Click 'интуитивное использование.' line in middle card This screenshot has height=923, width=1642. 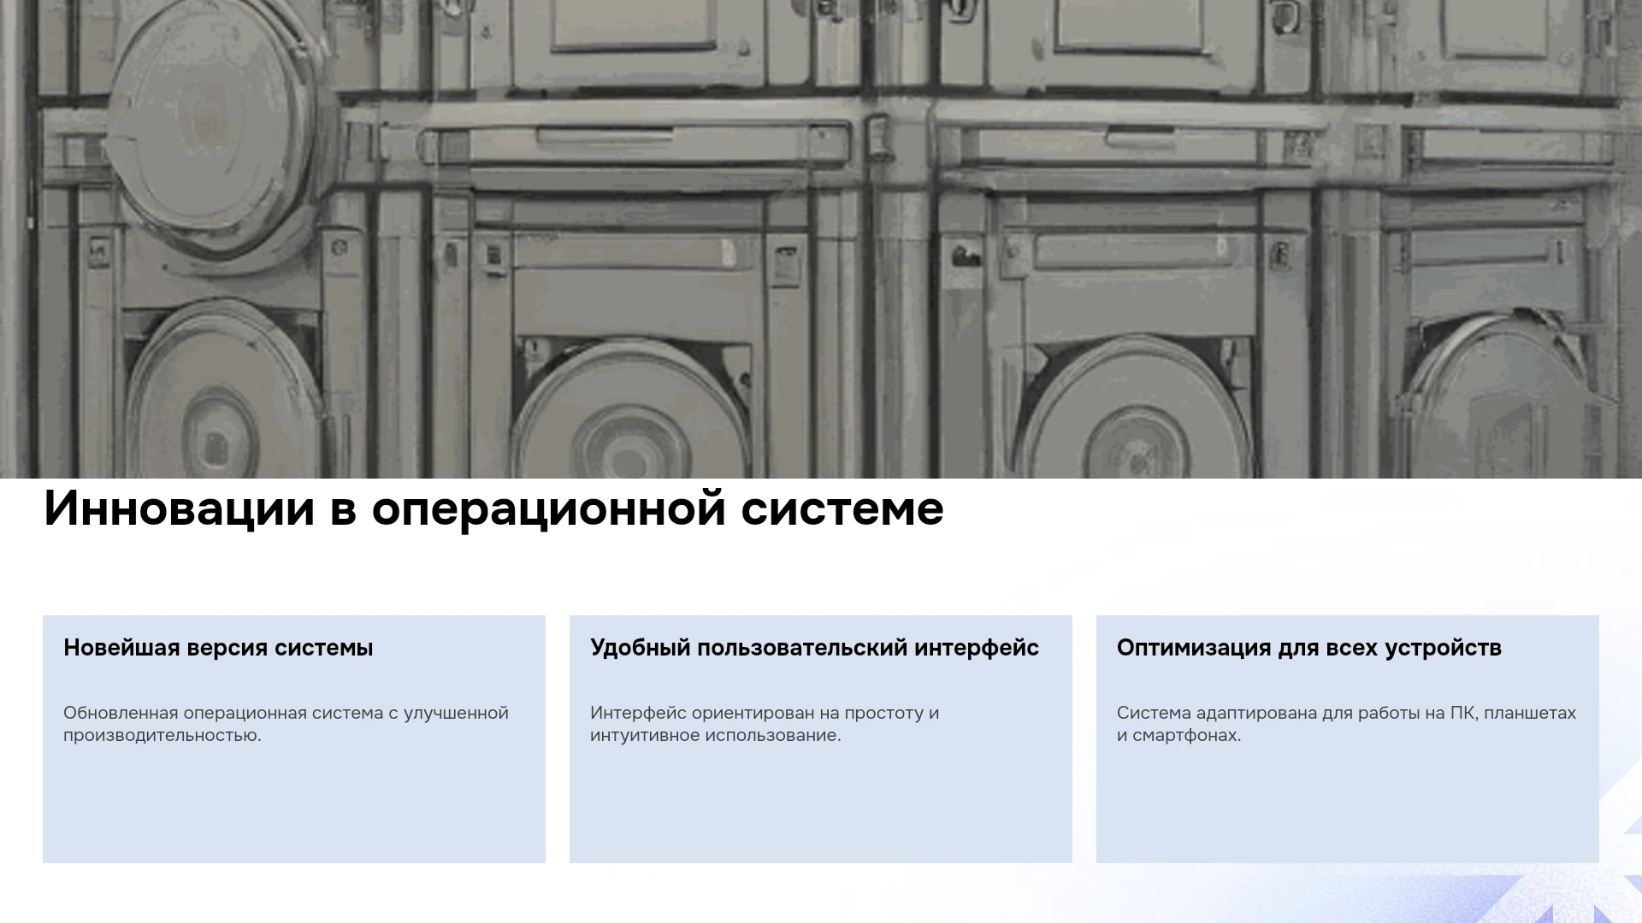pos(715,735)
